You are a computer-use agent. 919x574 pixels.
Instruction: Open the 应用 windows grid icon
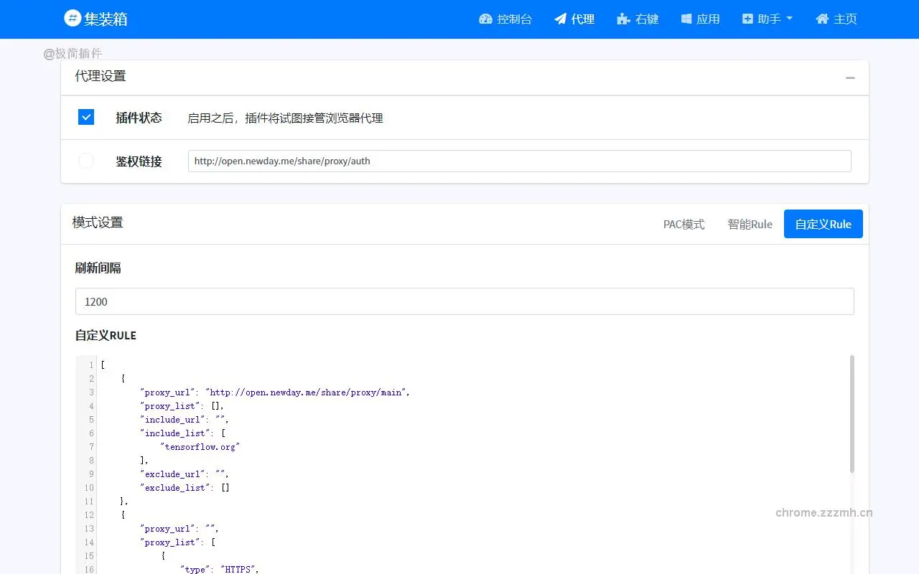(686, 19)
